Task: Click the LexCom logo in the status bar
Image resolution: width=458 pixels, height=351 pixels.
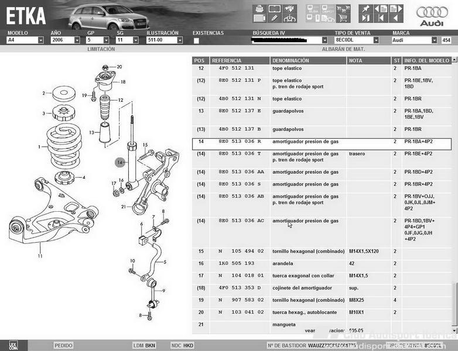Action: click(x=13, y=346)
